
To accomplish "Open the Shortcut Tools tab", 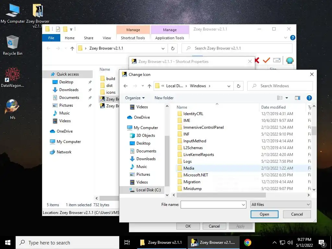I will point(133,38).
